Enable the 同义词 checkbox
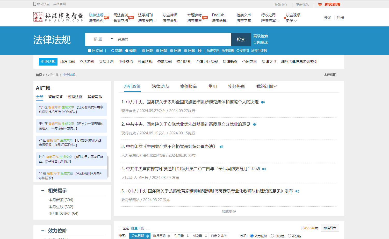389x239 pixels. (89, 51)
